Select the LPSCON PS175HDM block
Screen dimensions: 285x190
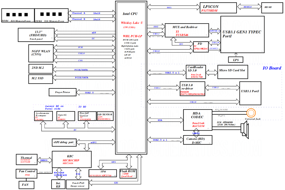tap(218, 8)
